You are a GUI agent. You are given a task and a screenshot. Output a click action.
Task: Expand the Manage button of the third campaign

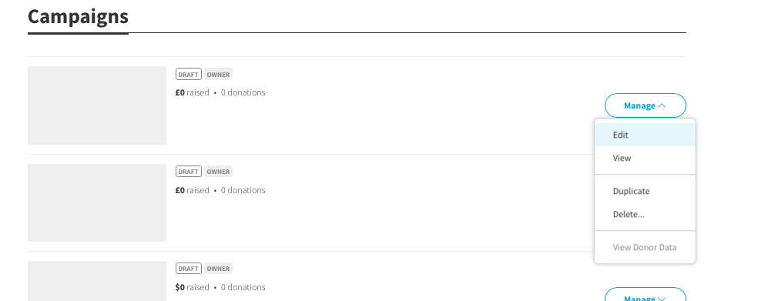645,295
